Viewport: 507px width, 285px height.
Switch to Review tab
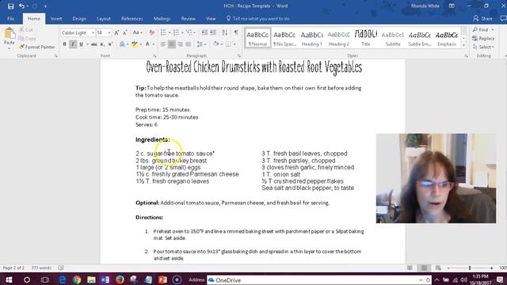(x=189, y=19)
